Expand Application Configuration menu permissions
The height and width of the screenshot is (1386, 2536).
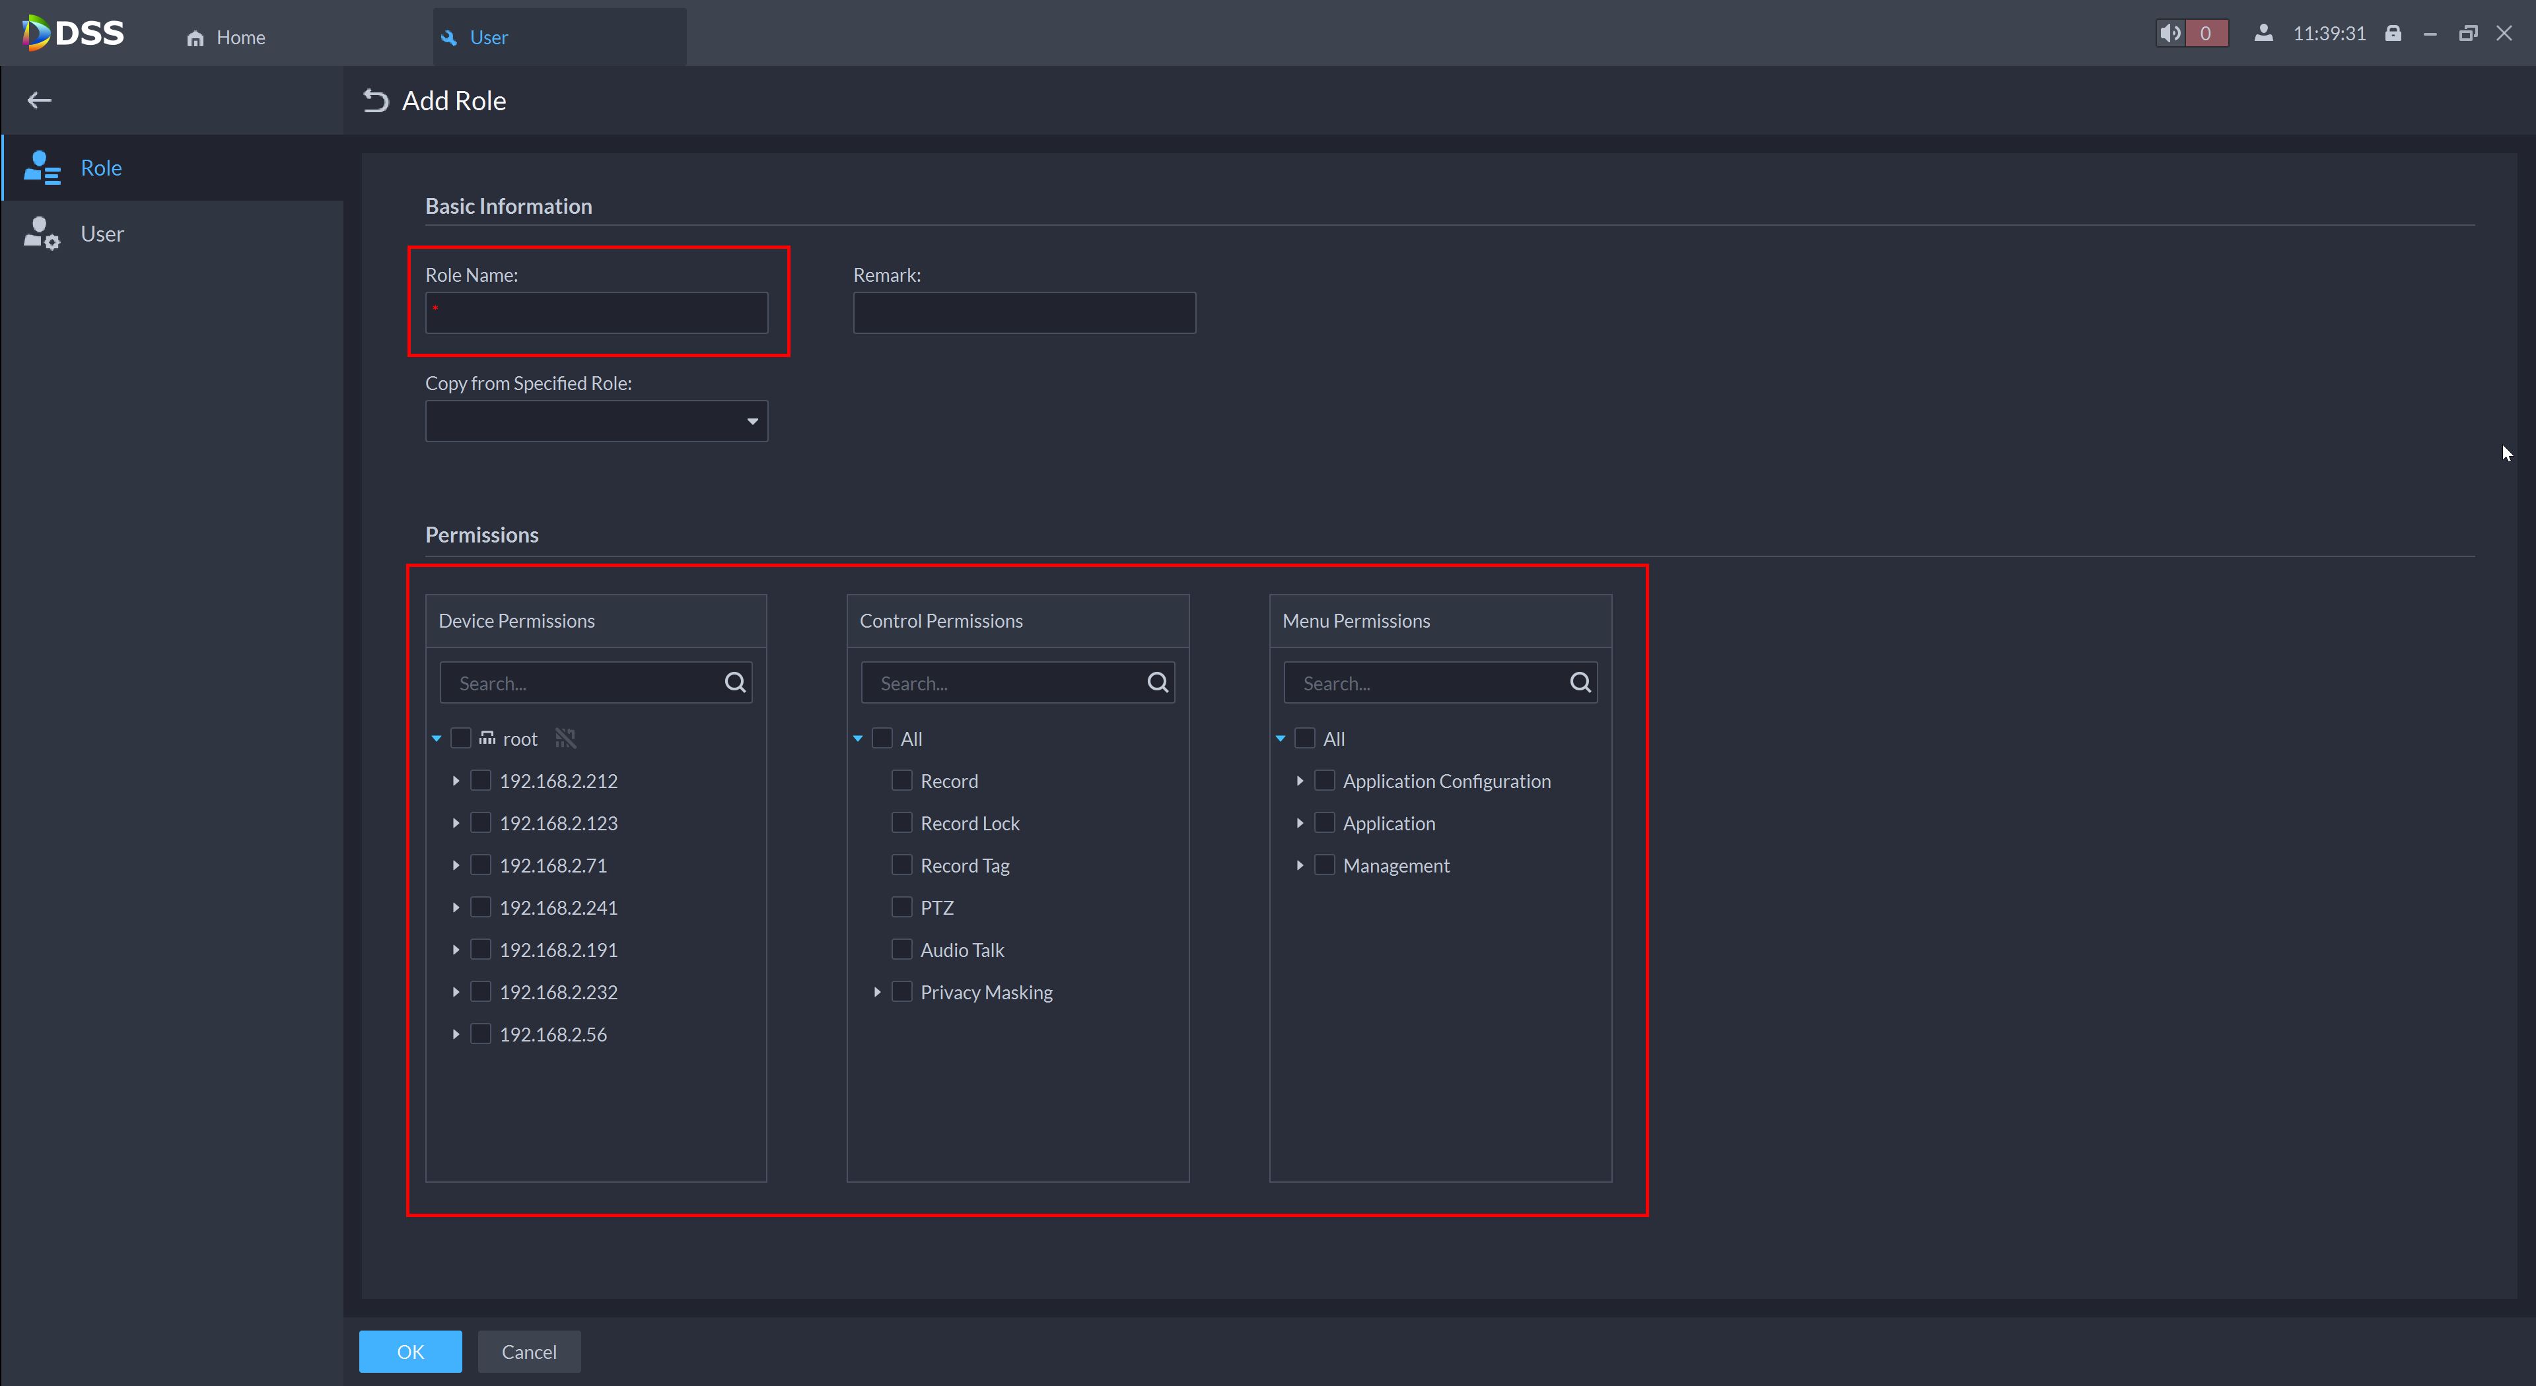1300,781
